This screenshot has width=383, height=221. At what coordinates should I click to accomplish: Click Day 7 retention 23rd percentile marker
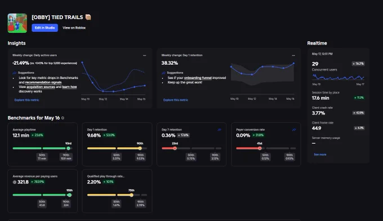pos(175,148)
